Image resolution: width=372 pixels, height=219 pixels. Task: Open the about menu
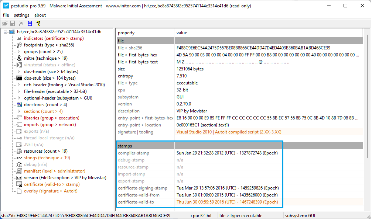point(40,15)
